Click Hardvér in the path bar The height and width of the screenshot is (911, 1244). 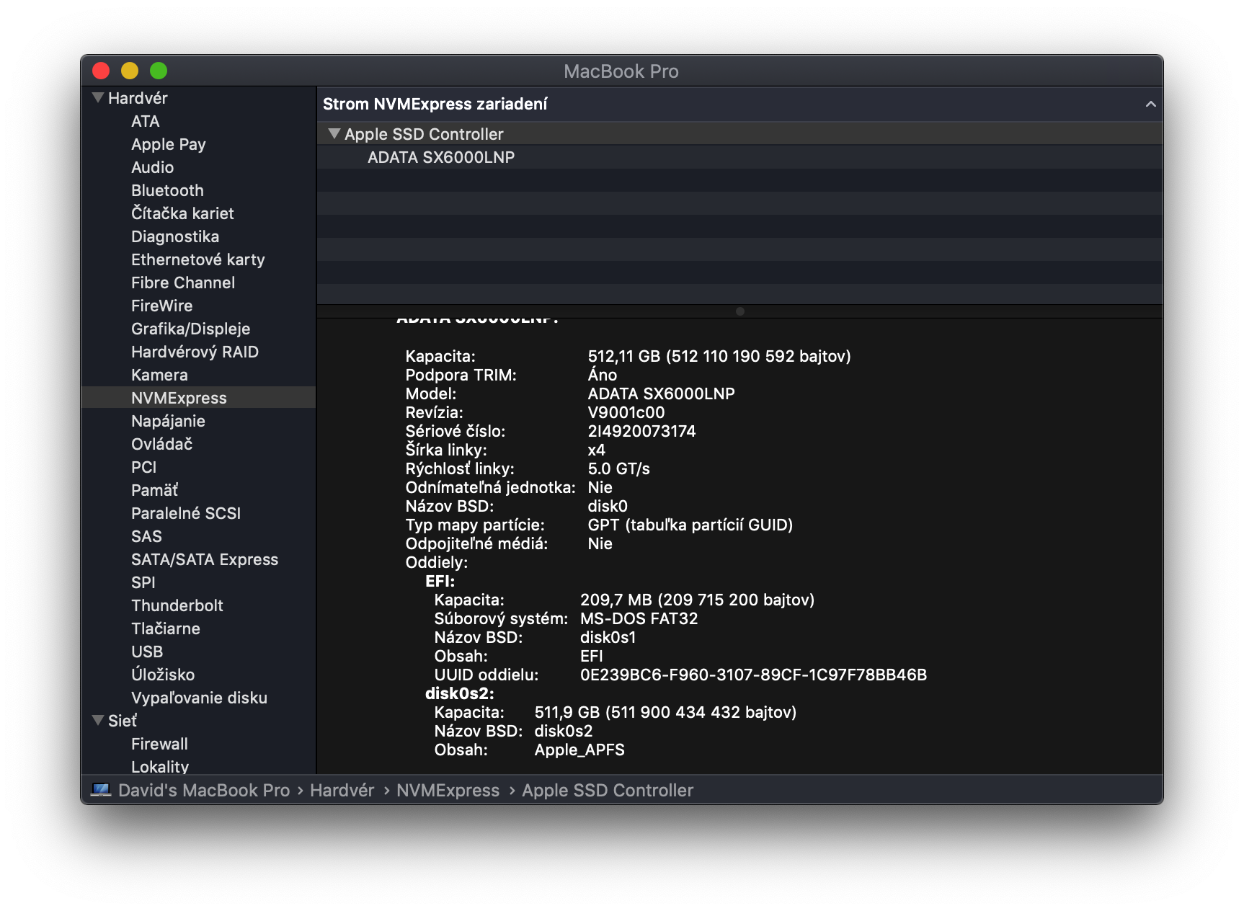[x=342, y=790]
